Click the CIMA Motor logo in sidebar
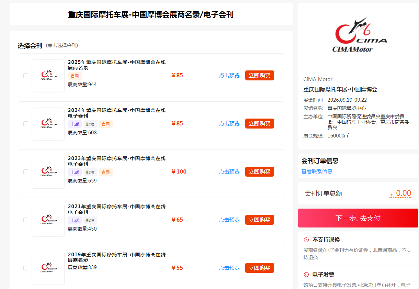The image size is (419, 289). [x=358, y=36]
